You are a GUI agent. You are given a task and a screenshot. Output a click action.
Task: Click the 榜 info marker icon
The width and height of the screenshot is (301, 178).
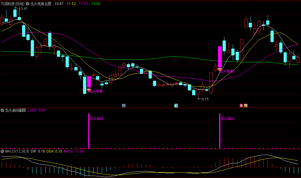pos(246,105)
